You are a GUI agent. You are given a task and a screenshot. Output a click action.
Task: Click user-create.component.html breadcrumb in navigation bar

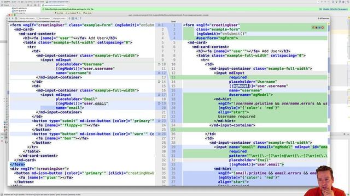pyautogui.click(x=57, y=2)
